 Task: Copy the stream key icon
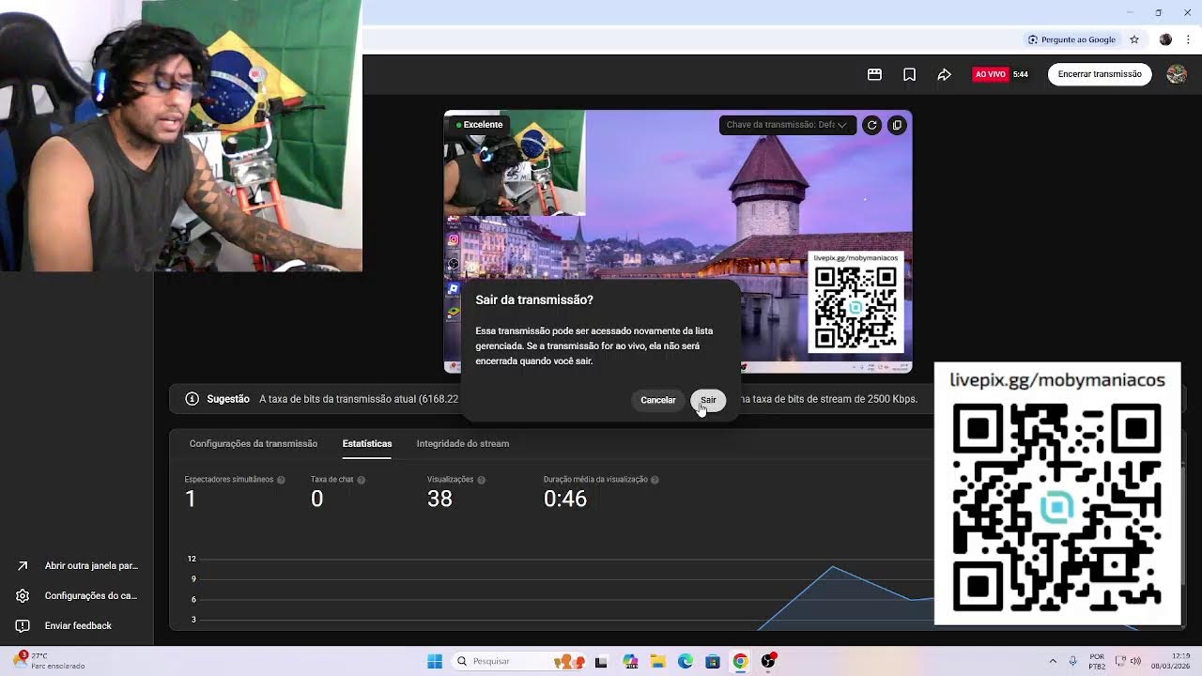[897, 125]
